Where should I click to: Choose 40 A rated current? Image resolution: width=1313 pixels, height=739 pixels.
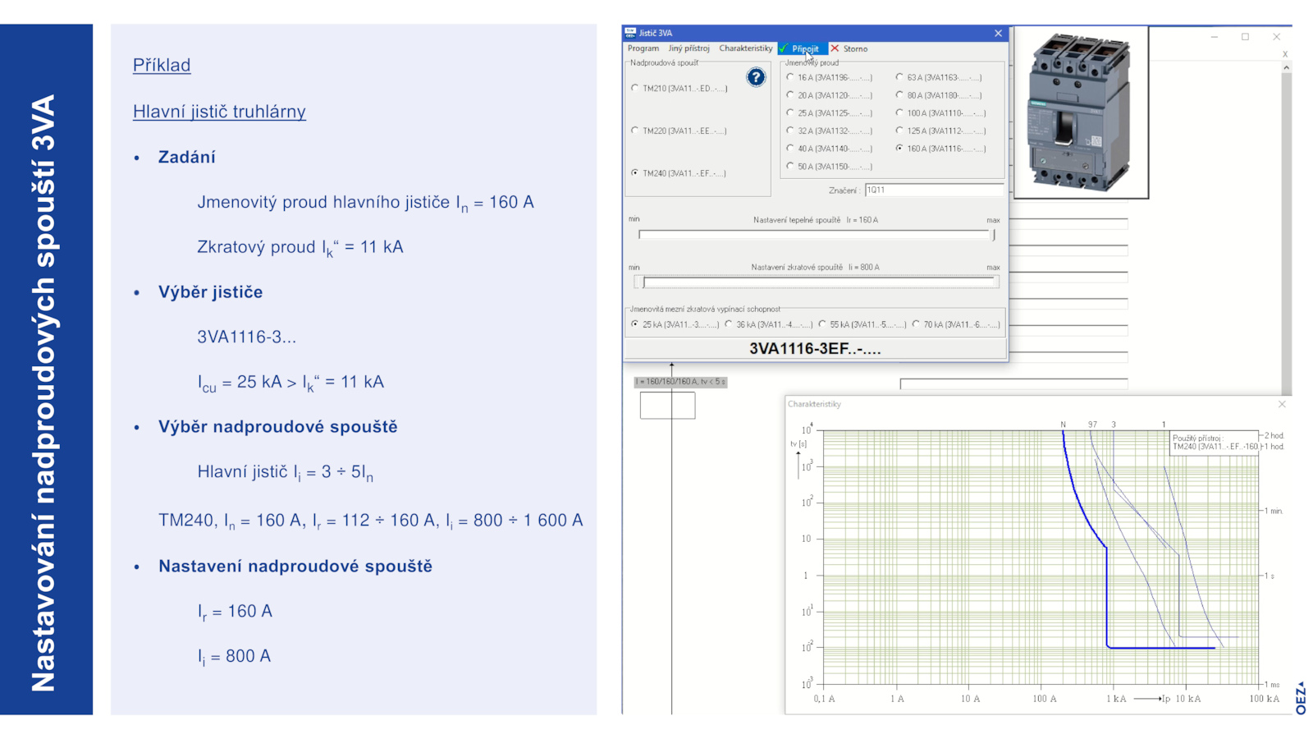830,149
